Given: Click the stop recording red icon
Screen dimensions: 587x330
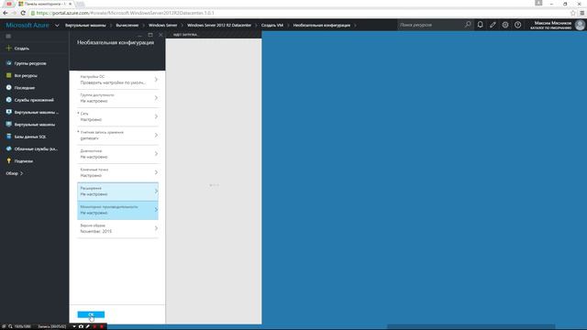Looking at the screenshot, I should pos(102,326).
